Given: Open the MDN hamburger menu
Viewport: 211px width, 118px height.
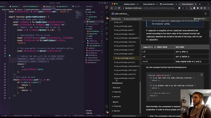Looking at the screenshot, I should click(205, 14).
